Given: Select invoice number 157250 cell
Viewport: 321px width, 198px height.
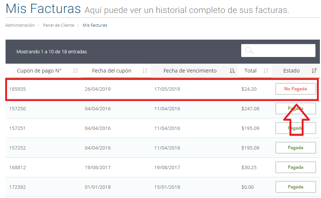Looking at the screenshot, I should click(x=17, y=108).
